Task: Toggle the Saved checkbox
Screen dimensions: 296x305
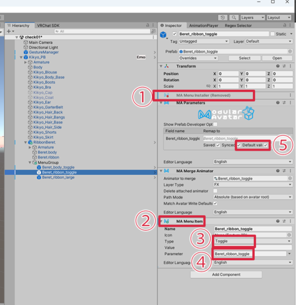Action: coord(218,145)
